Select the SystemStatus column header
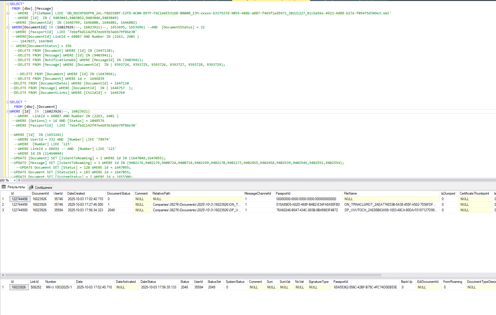Viewport: 496px width, 315px height. point(236,282)
